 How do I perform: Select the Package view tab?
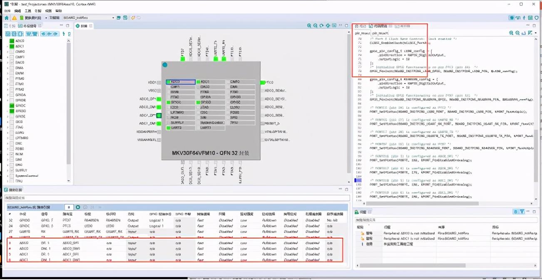point(84,26)
